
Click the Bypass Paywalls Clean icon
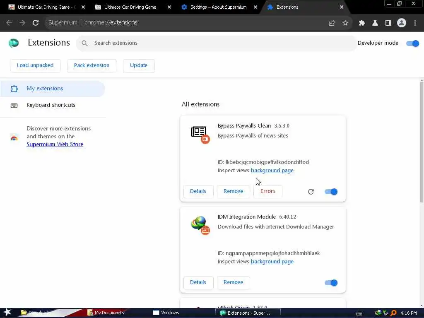200,135
